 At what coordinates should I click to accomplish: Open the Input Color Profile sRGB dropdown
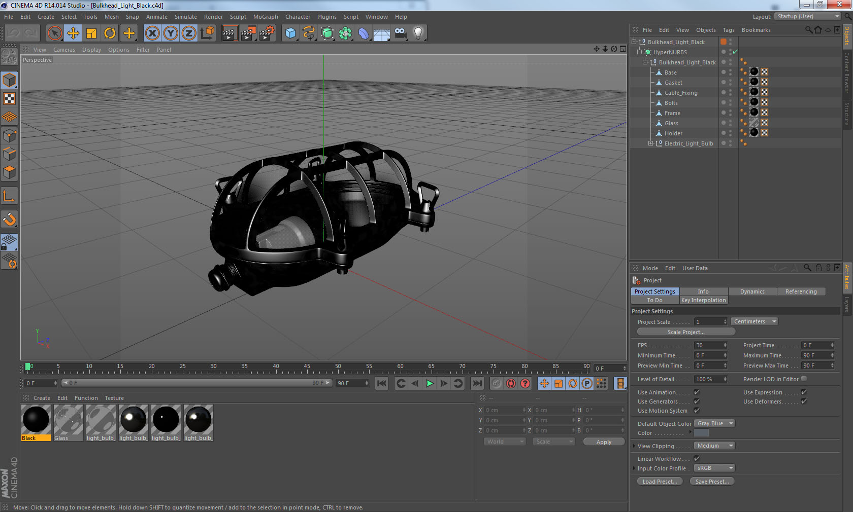point(715,468)
